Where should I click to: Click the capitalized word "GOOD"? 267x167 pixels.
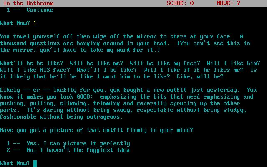[x=83, y=96]
